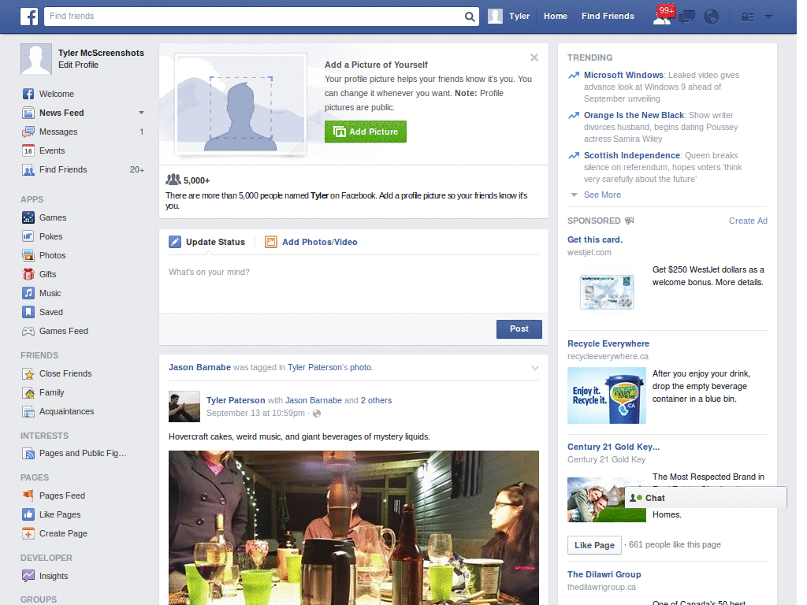Image resolution: width=807 pixels, height=605 pixels.
Task: Click the What's on your mind box
Action: pos(354,285)
